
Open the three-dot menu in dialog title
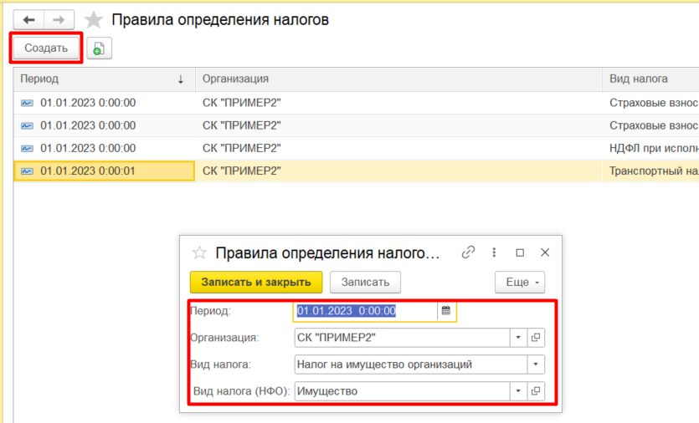tap(494, 252)
